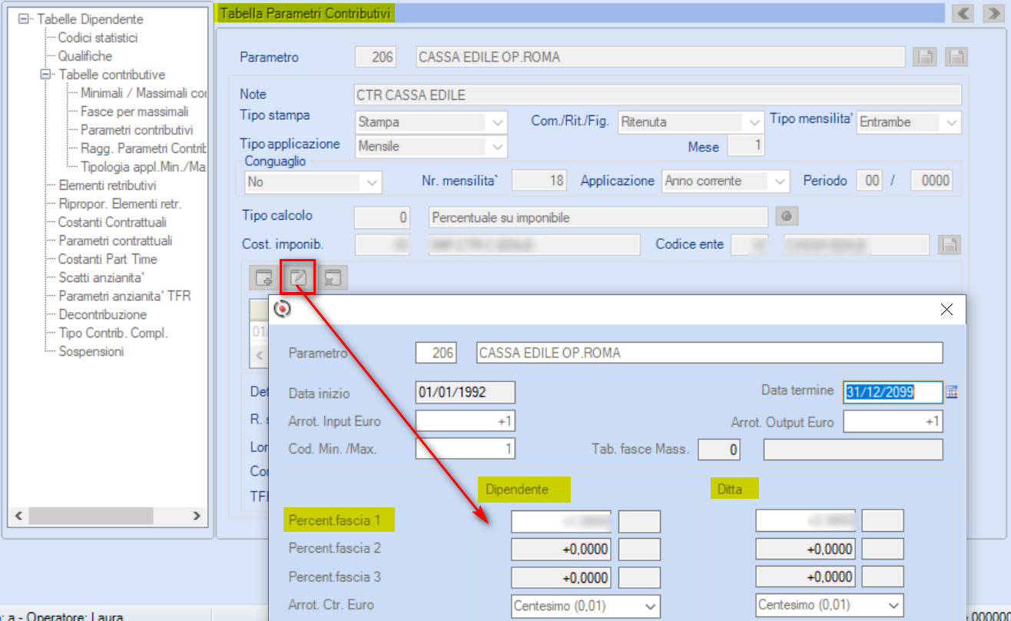Viewport: 1011px width, 621px height.
Task: Click the left scroll arrow under the grid
Action: coord(259,356)
